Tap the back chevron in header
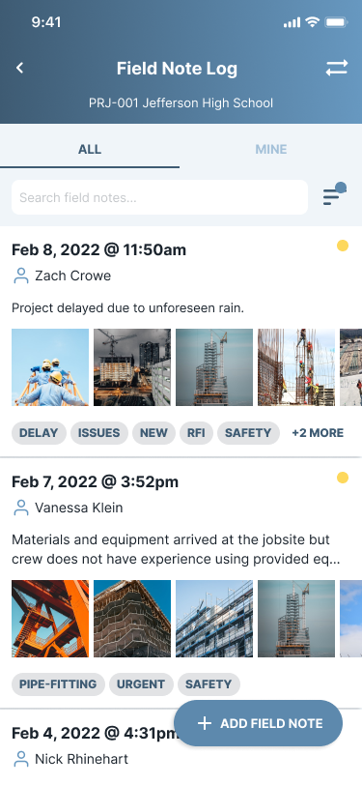The height and width of the screenshot is (785, 362). (x=20, y=68)
